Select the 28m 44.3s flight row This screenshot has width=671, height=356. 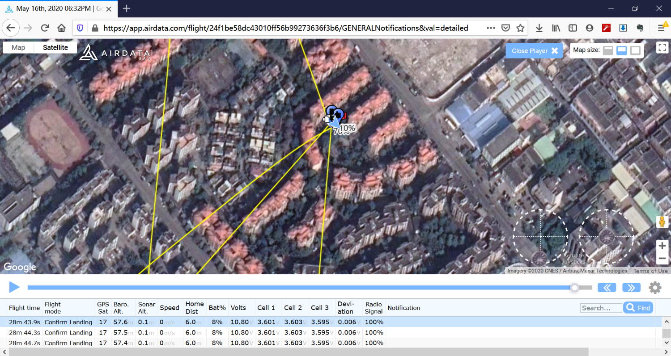coord(331,332)
